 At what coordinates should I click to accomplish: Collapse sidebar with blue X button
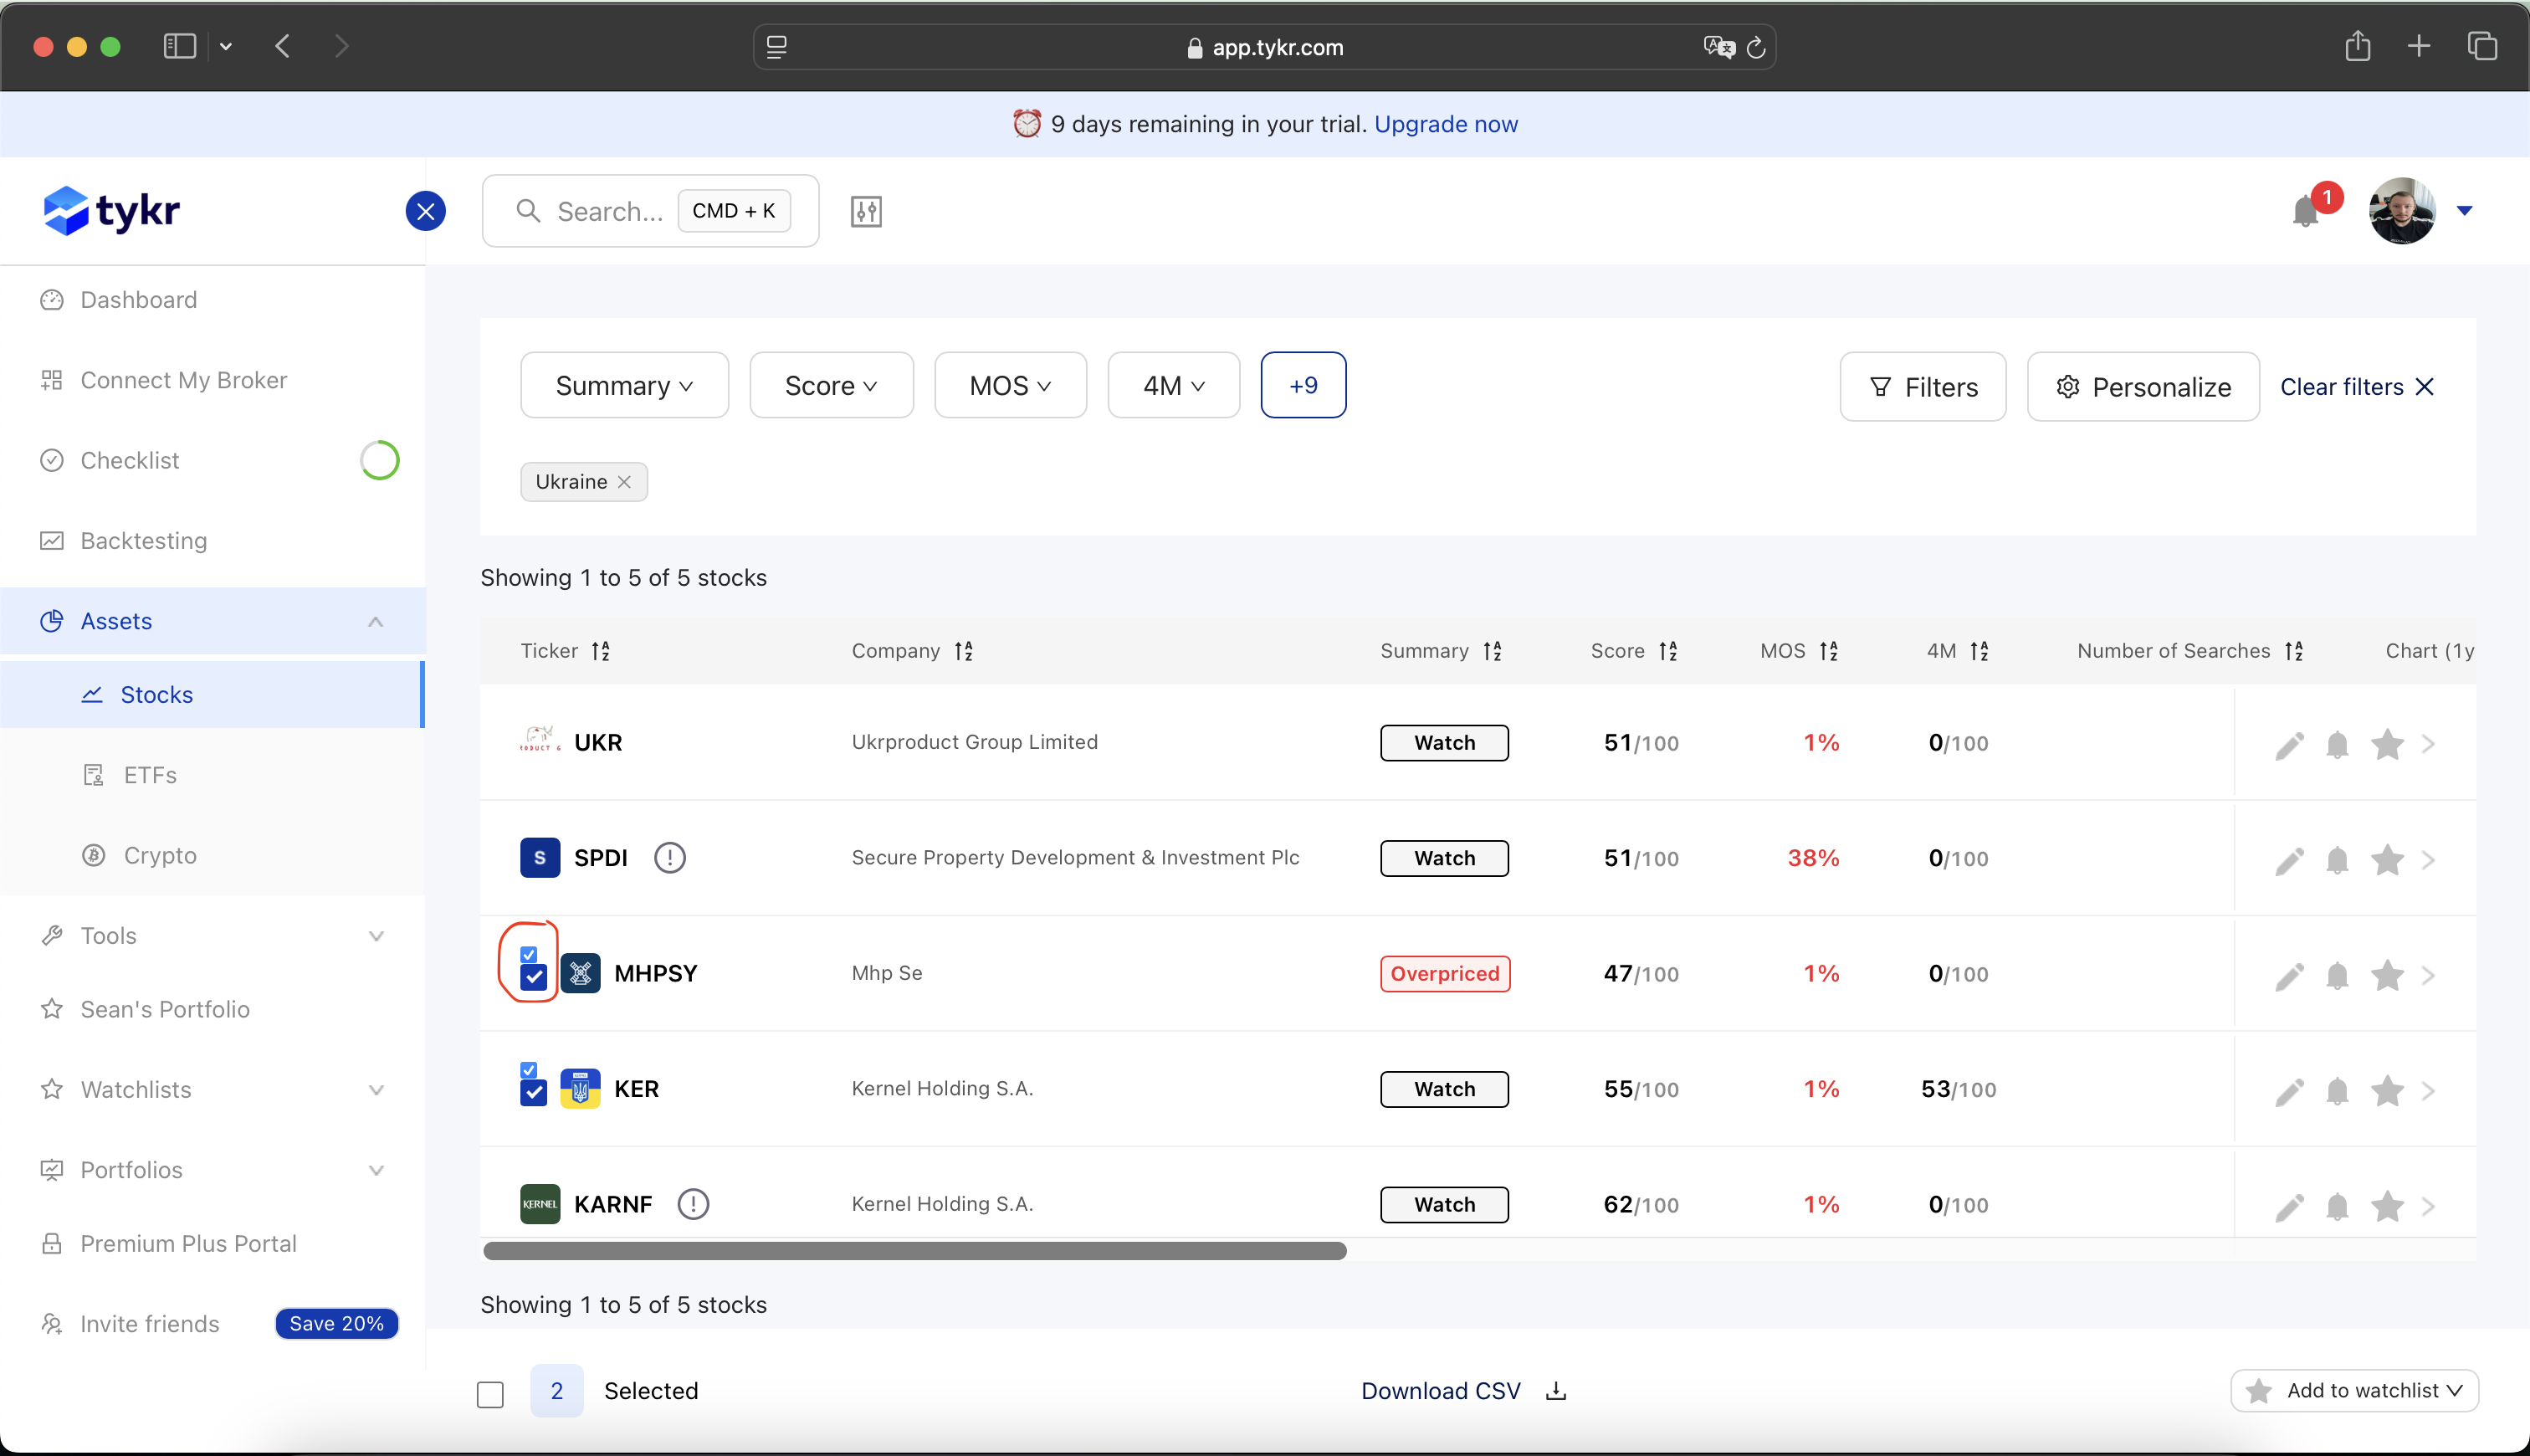click(426, 211)
